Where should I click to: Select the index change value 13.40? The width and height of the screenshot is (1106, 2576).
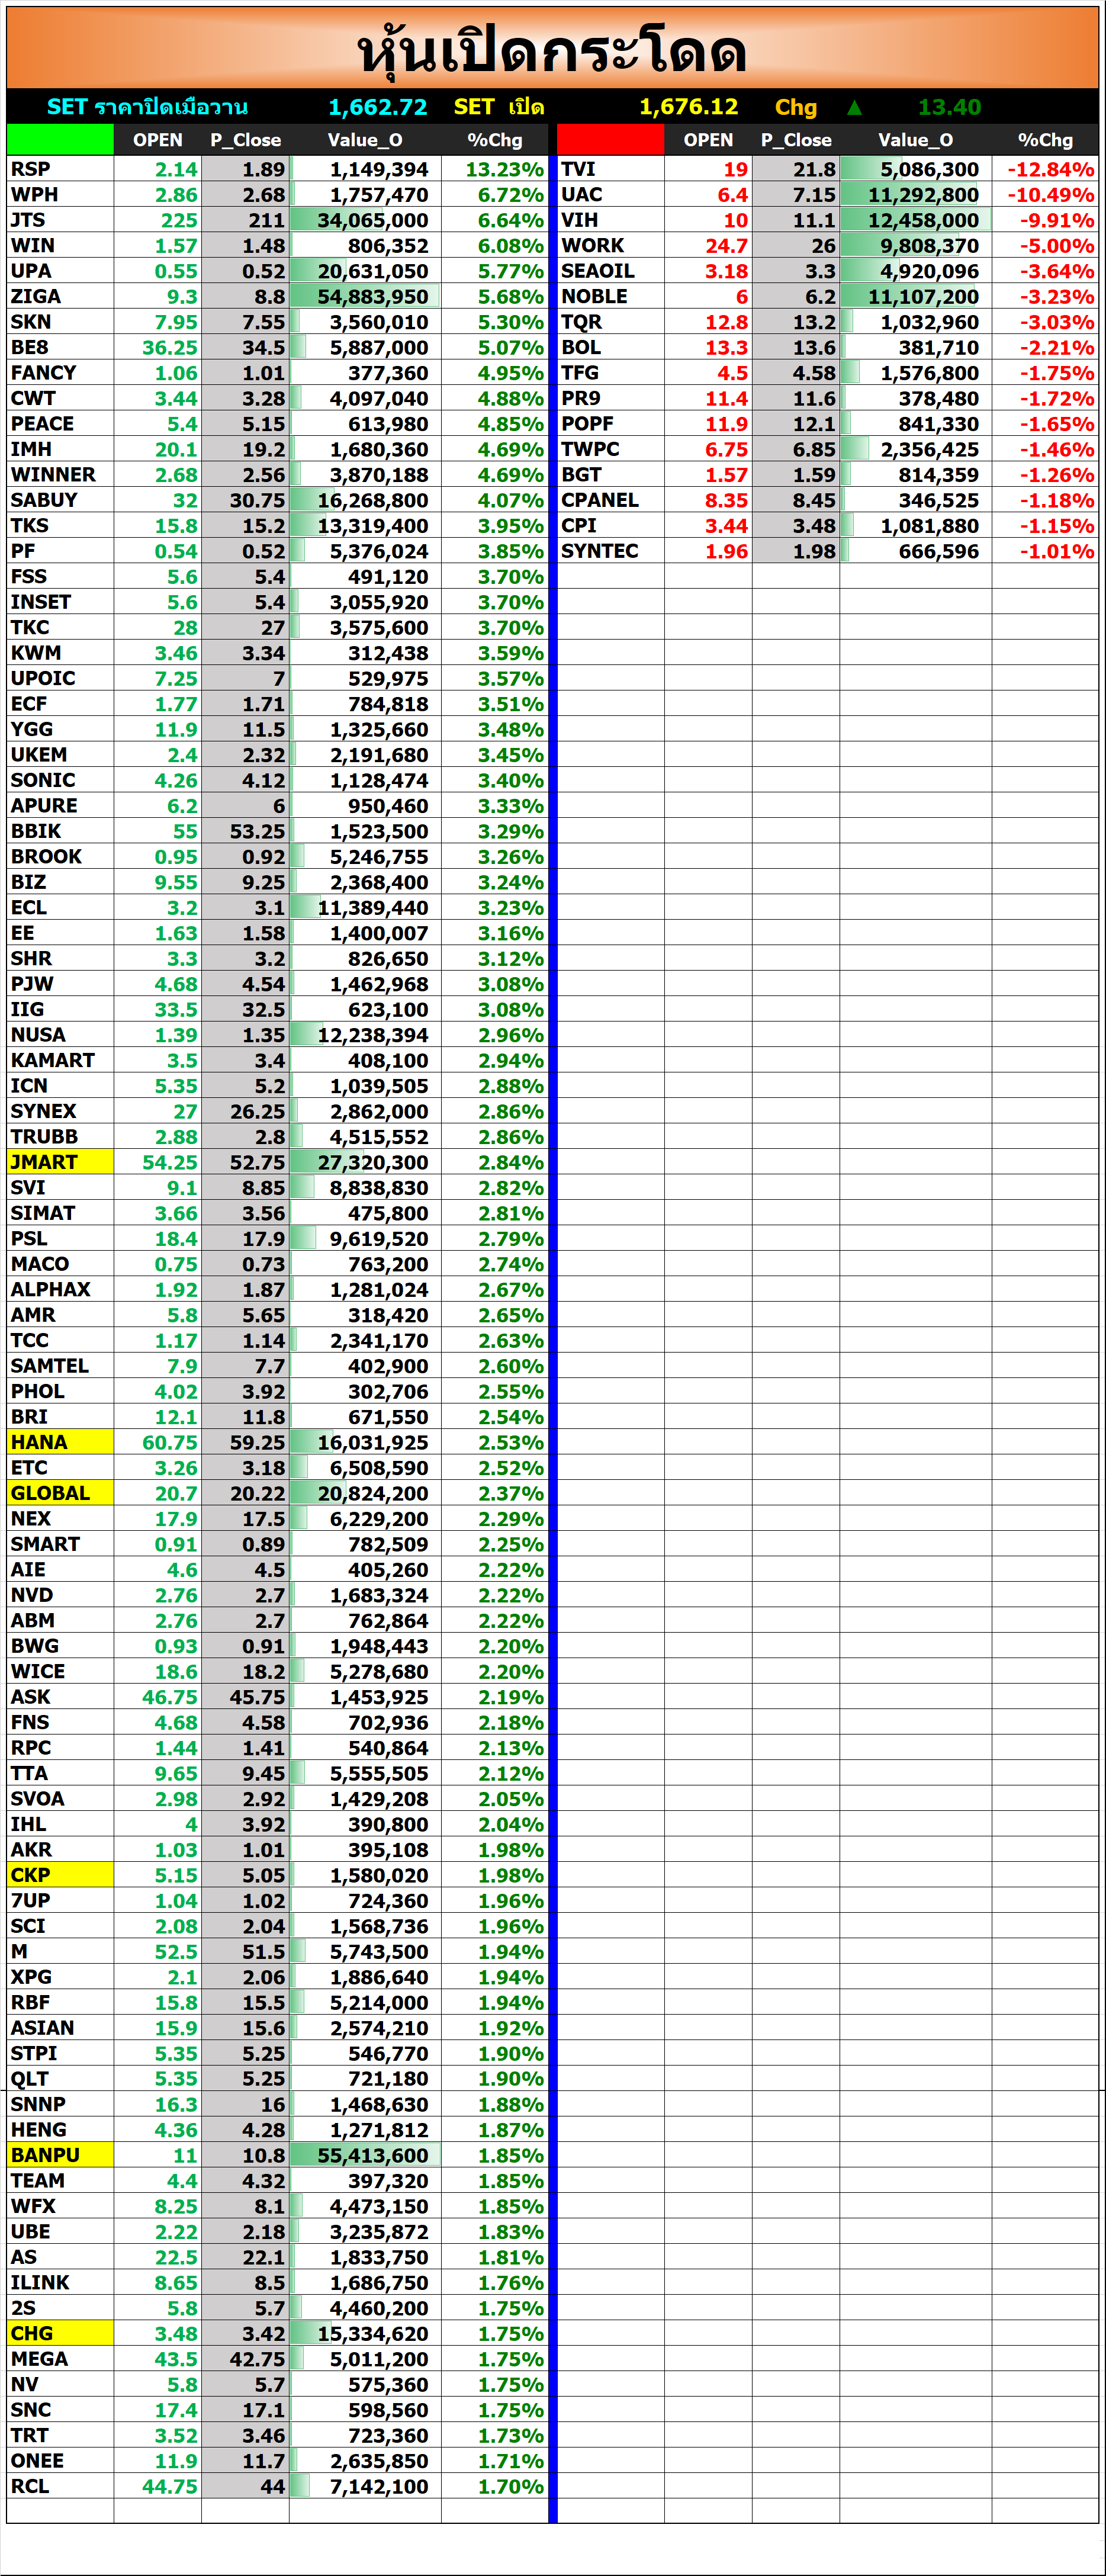point(949,107)
